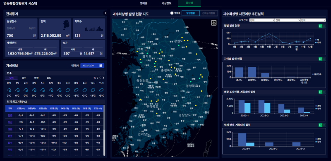
Task: Toggle 발생현황 map mode
Action: pos(190,13)
